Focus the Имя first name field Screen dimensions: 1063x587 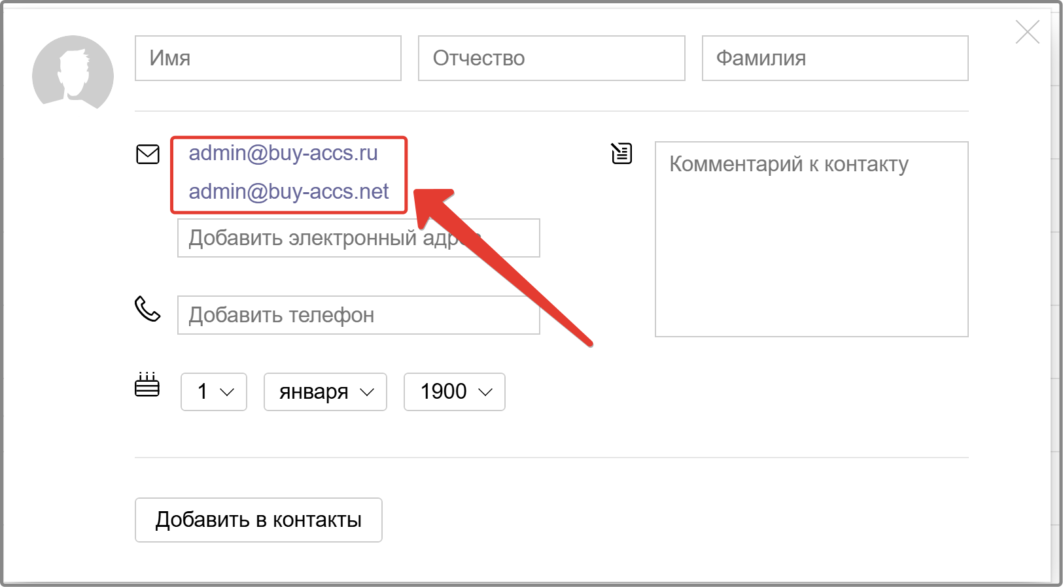(x=268, y=58)
